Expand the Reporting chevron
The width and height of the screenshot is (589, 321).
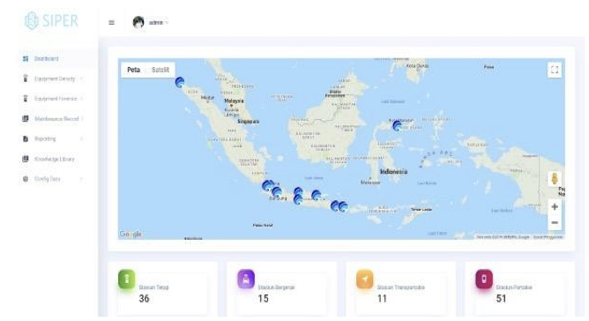81,139
